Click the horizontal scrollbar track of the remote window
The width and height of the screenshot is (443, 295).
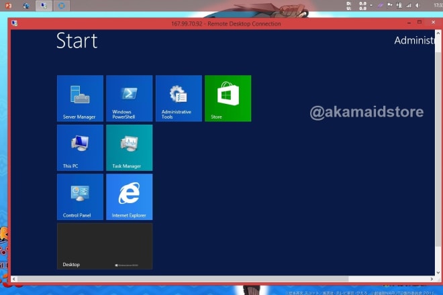click(x=389, y=279)
